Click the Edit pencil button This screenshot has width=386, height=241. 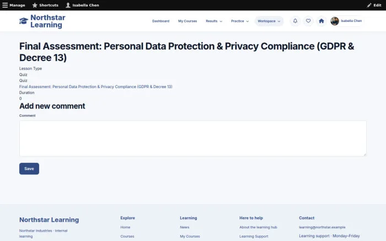374,5
